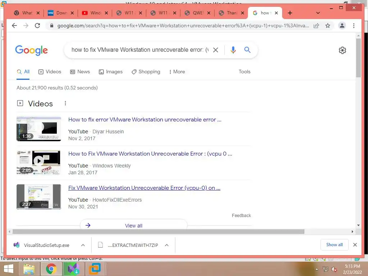Open Visual Studio Installer taskbar icon
368x276 pixels.
73,269
